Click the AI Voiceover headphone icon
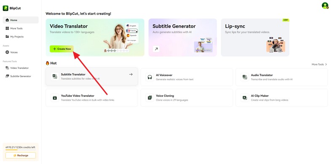 [x=150, y=77]
